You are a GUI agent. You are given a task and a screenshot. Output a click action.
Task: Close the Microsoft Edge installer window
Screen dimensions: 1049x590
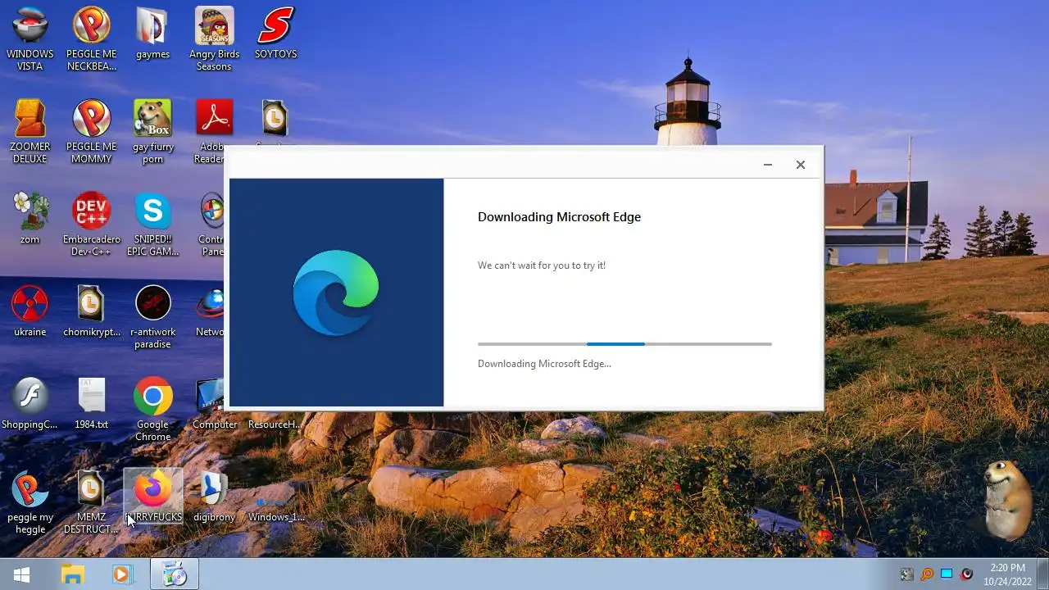click(801, 165)
